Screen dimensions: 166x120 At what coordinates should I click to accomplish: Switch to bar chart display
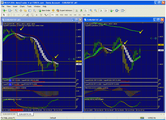[x=77, y=10]
